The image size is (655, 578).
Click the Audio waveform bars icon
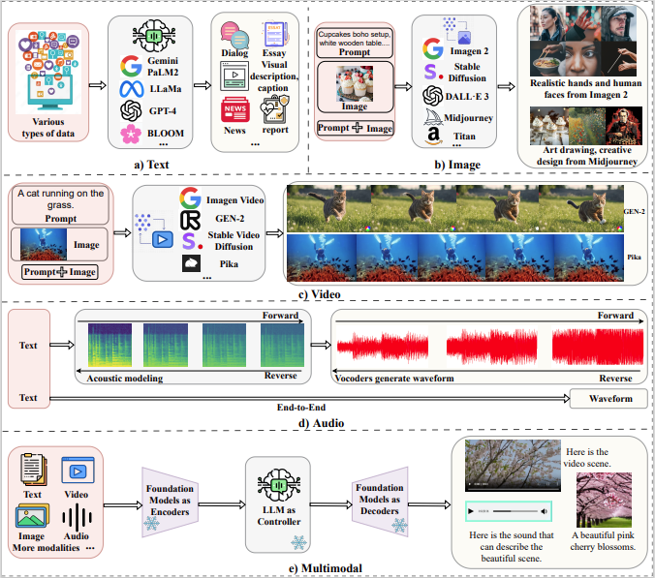tap(78, 517)
